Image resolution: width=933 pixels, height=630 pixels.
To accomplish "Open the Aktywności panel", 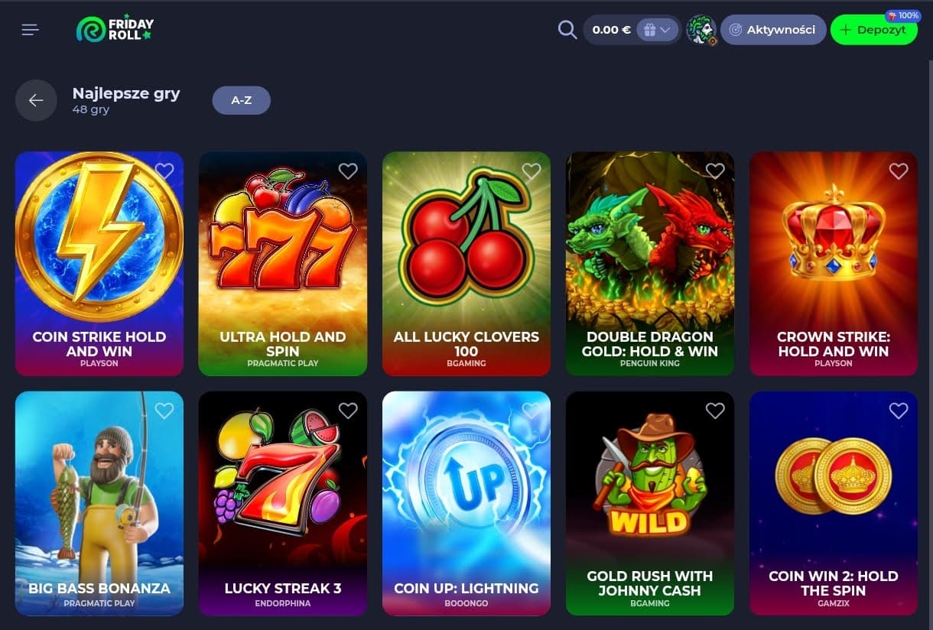I will [x=773, y=30].
